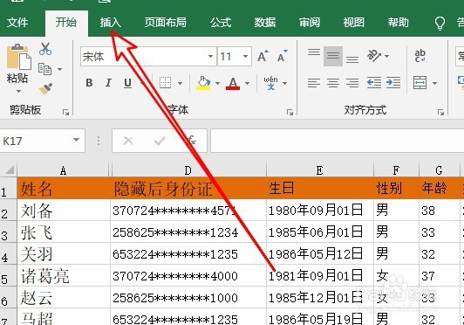Switch to the 数据 Data tab

coord(265,23)
